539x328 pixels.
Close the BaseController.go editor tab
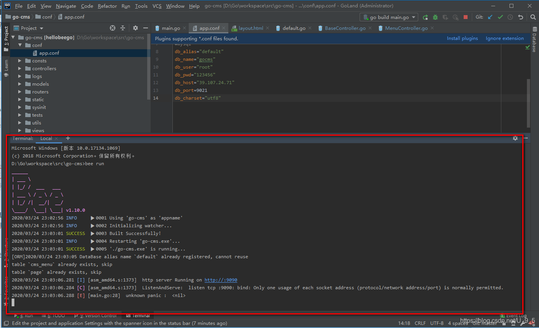(x=370, y=28)
